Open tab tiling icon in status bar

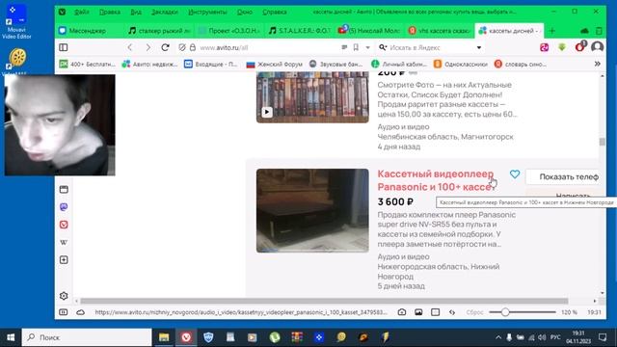click(x=435, y=312)
